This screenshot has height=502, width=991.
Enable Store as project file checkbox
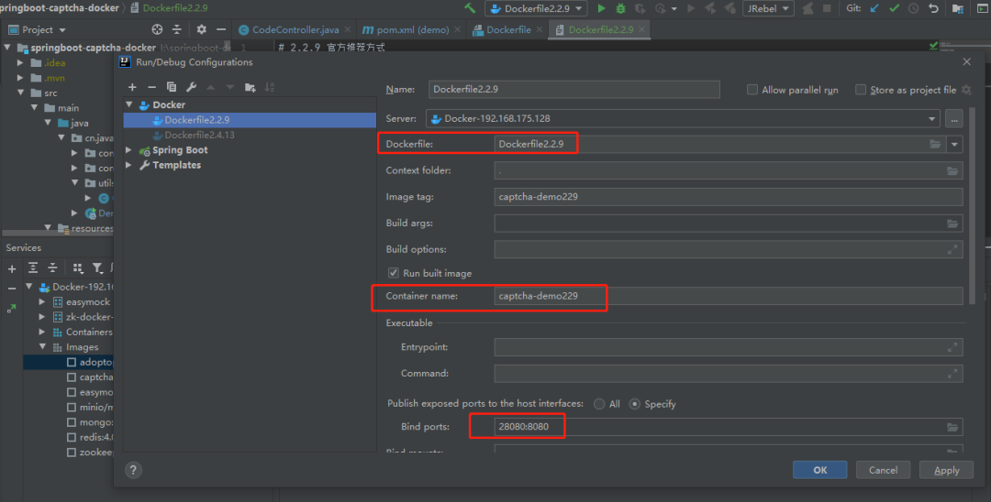tap(861, 90)
